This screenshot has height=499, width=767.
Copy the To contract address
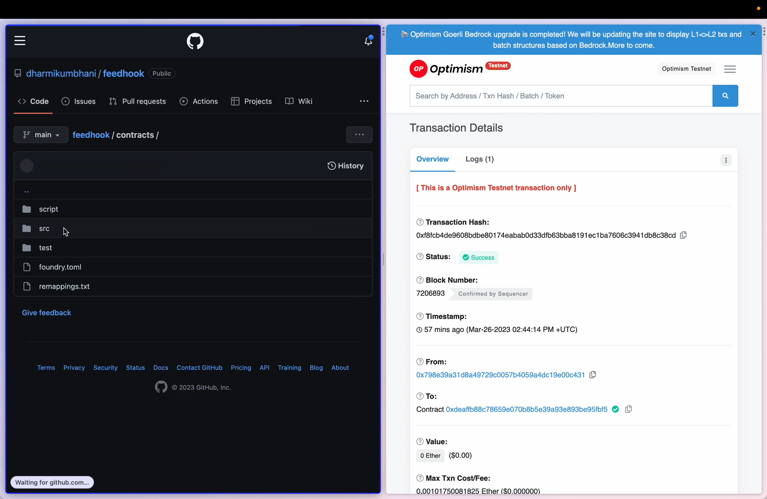coord(628,409)
